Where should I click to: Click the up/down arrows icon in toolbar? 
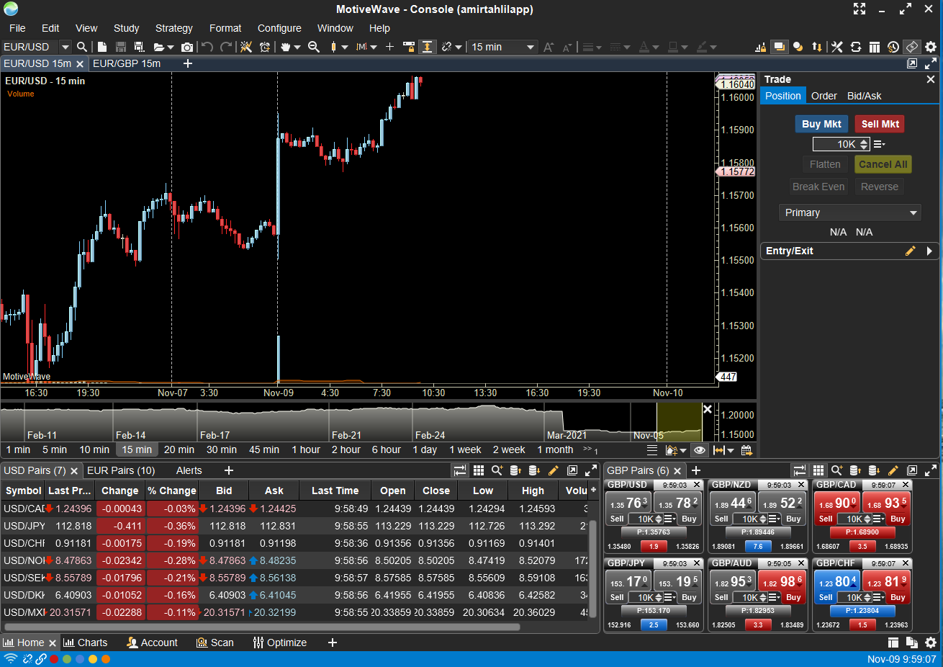click(817, 47)
